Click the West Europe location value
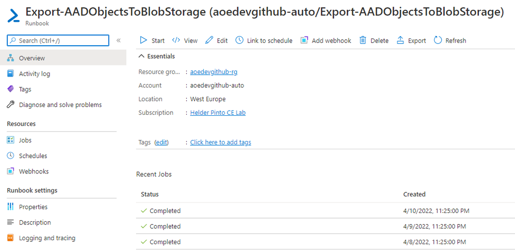The width and height of the screenshot is (515, 250). [x=208, y=99]
